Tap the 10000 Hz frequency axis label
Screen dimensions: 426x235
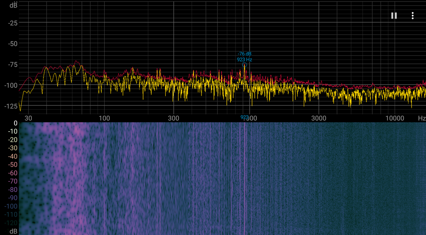[x=395, y=118]
